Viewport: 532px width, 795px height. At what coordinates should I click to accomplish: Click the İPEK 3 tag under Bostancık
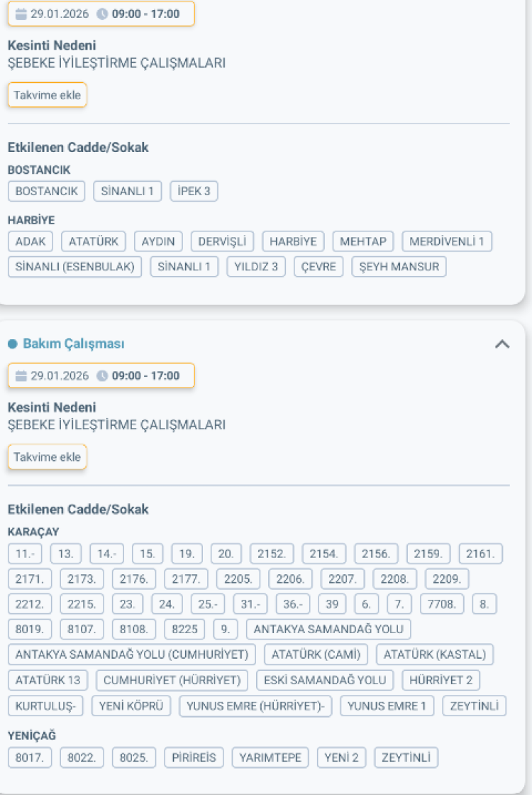[x=194, y=191]
